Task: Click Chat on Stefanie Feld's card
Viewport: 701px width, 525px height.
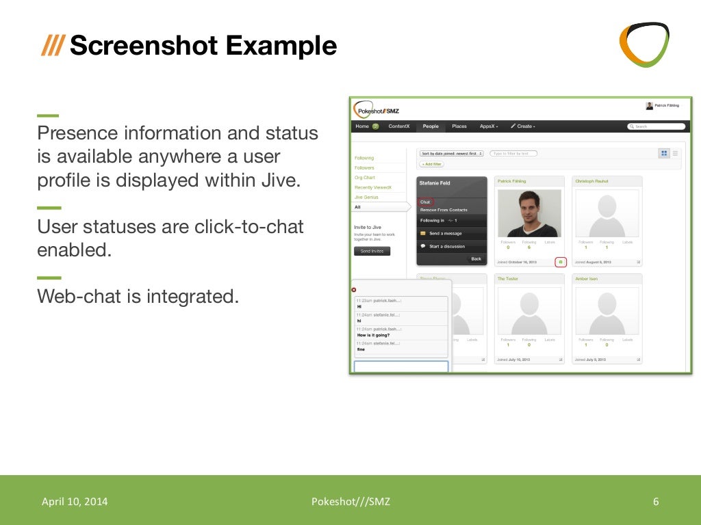Action: coord(425,202)
